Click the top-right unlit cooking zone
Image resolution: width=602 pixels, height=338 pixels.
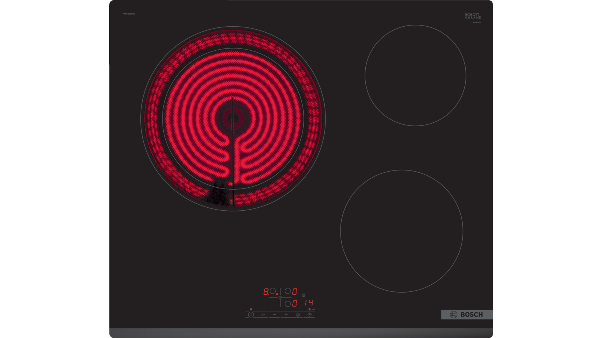pyautogui.click(x=415, y=75)
